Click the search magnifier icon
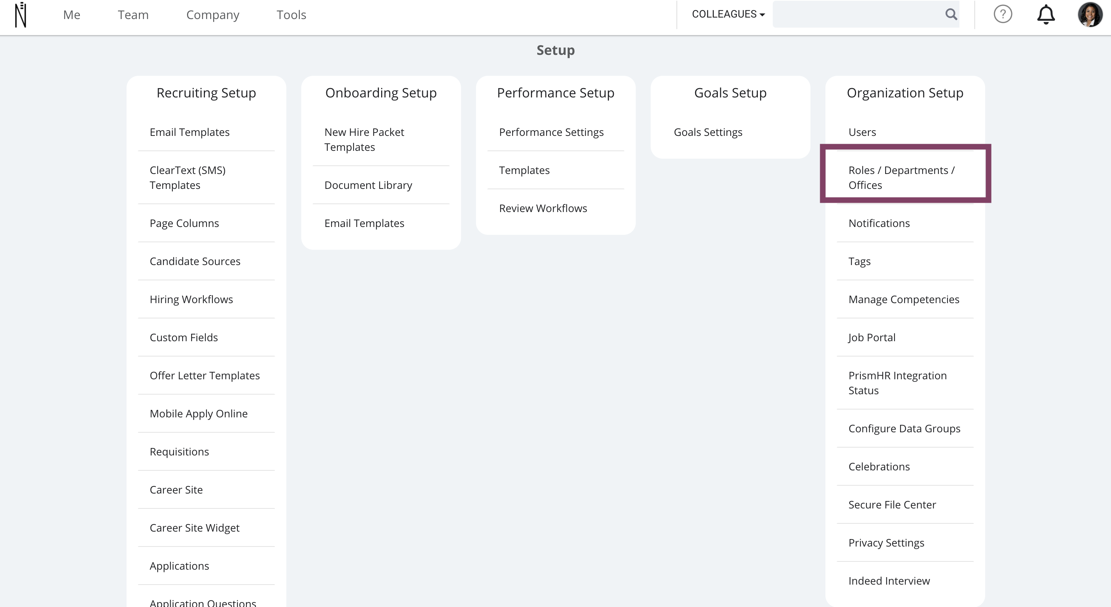This screenshot has height=607, width=1111. 951,14
